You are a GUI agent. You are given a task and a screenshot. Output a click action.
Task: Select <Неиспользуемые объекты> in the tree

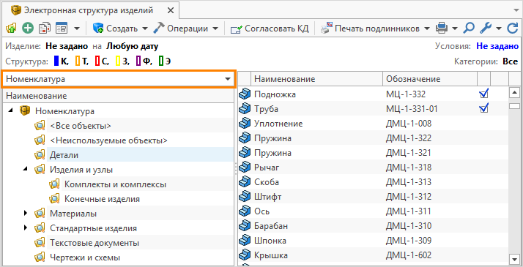tap(108, 140)
